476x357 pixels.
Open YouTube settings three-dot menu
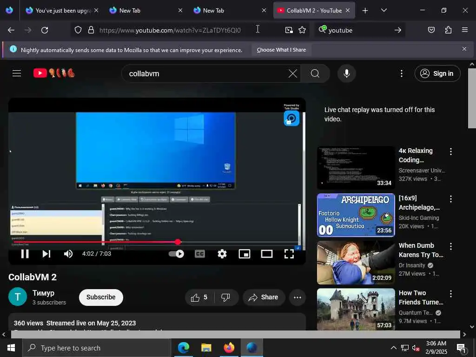401,73
